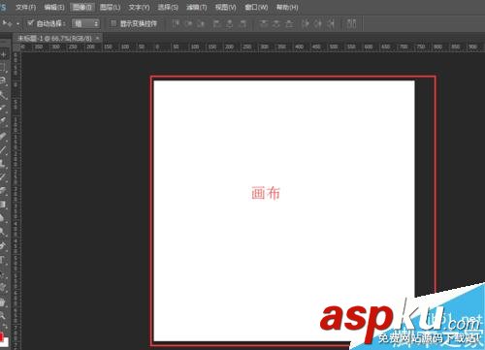Open the 窗口(W) menu

(x=256, y=7)
